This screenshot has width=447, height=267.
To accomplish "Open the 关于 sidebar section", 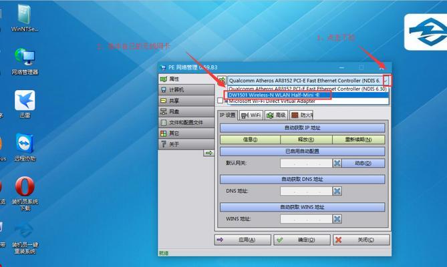I will tap(186, 144).
